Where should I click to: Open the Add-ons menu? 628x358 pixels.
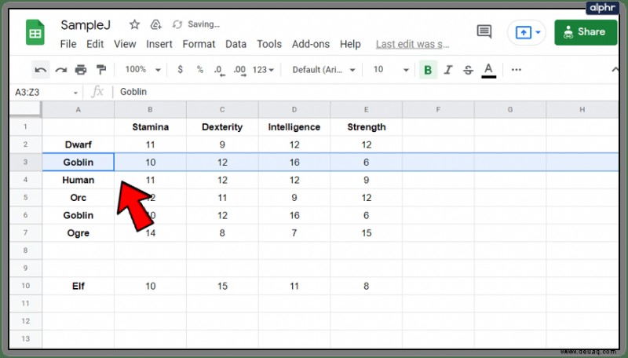(311, 44)
